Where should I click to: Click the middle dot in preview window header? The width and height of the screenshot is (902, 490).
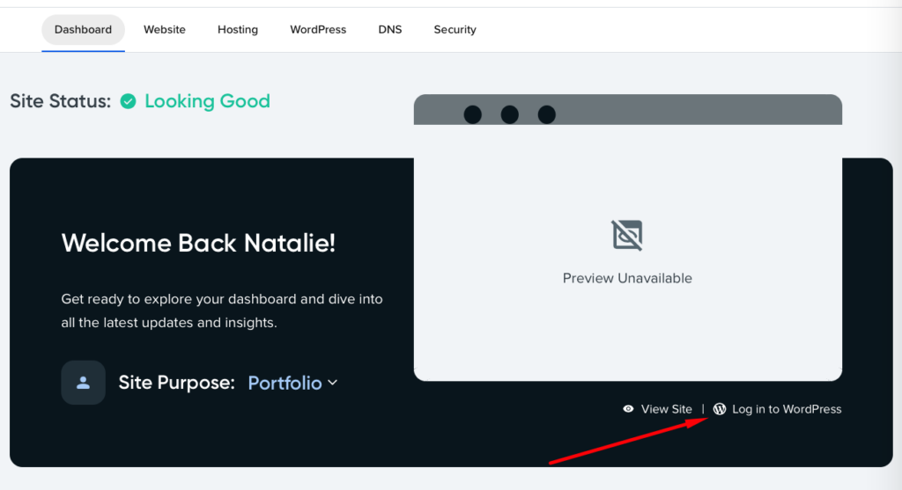(x=509, y=114)
